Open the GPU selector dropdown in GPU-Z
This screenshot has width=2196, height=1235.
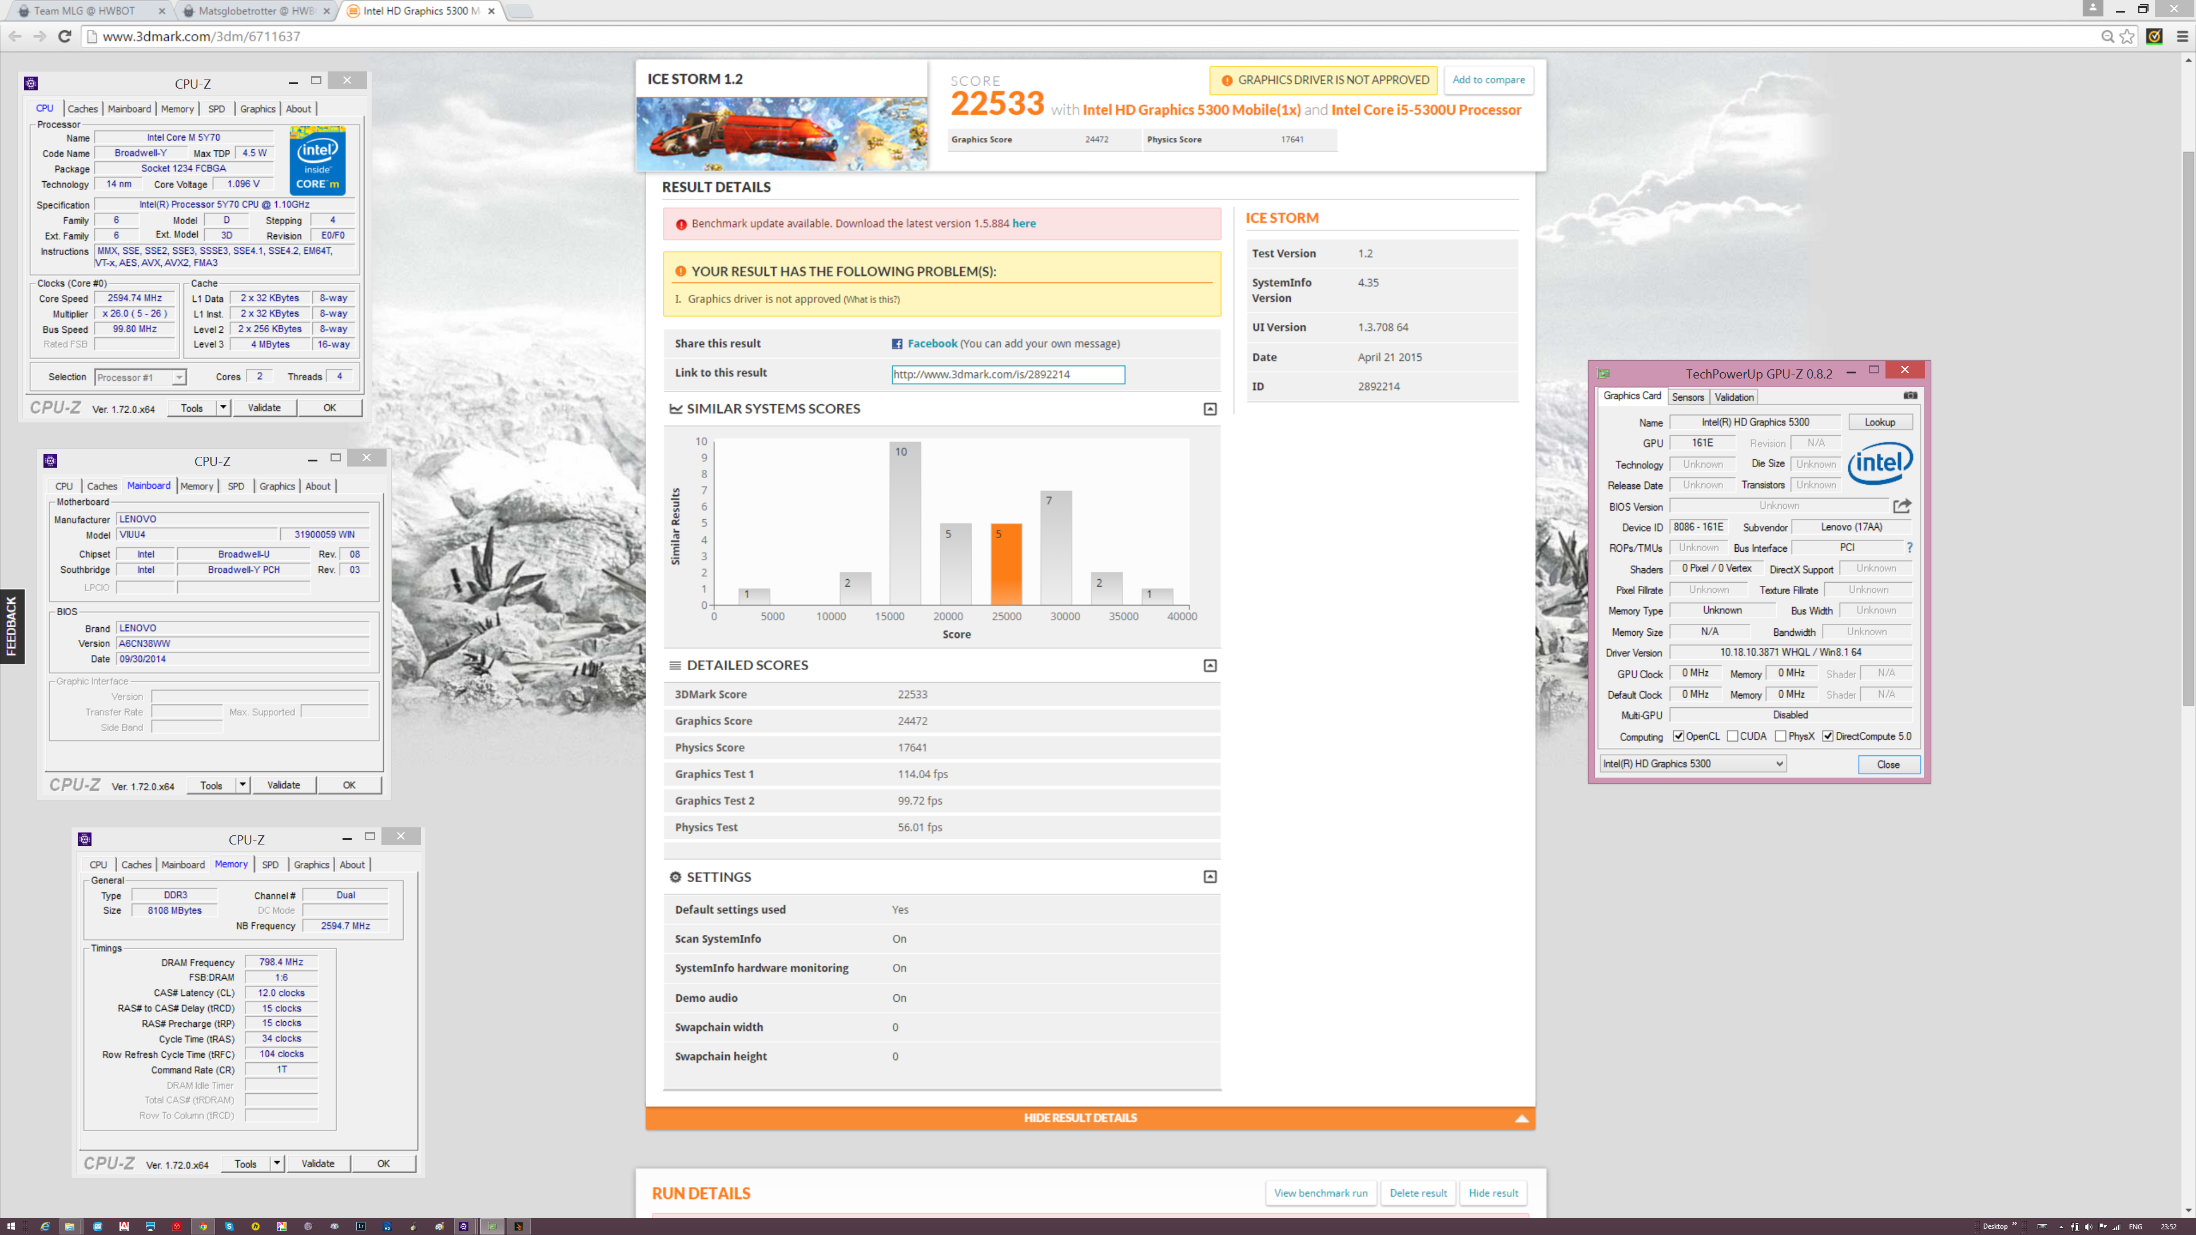(x=1693, y=764)
